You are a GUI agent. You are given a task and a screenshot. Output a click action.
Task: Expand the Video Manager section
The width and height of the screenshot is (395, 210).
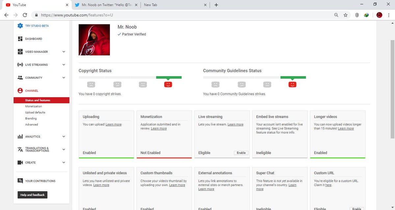tap(64, 52)
